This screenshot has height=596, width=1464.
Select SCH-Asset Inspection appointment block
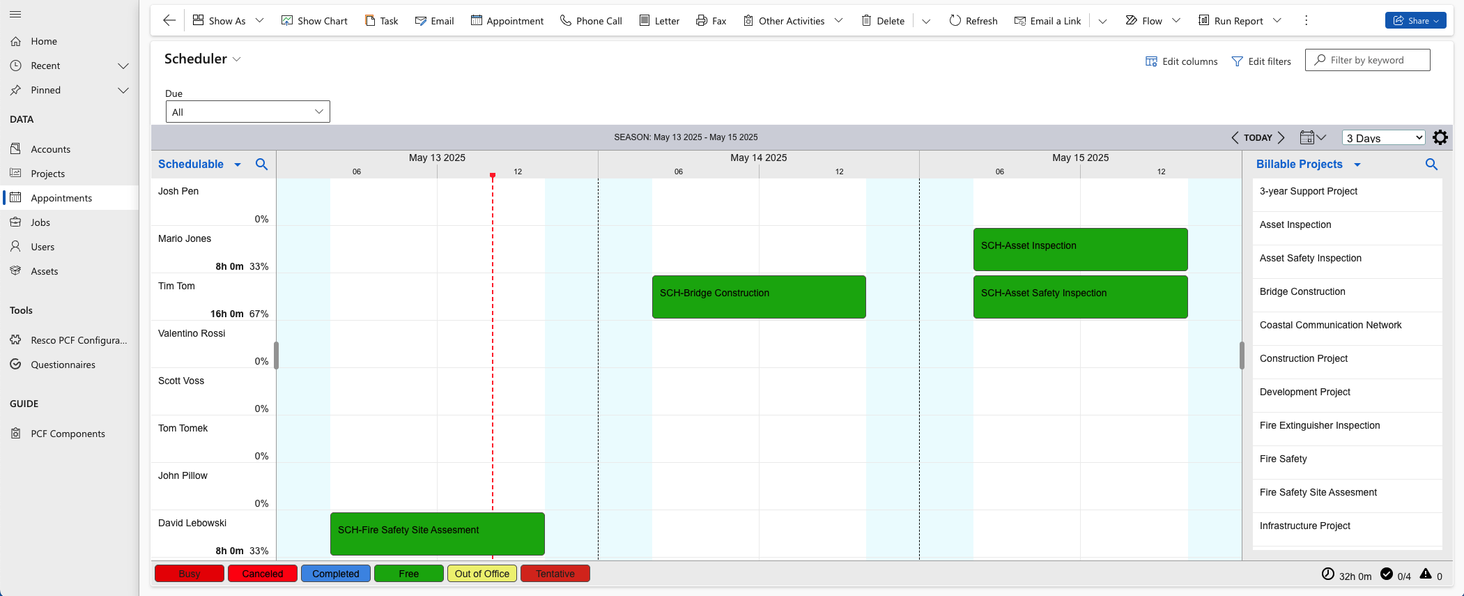(1080, 250)
